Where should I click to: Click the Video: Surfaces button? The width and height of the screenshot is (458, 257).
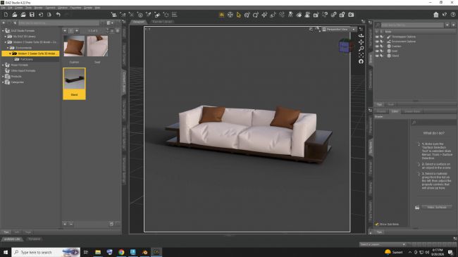pyautogui.click(x=437, y=207)
